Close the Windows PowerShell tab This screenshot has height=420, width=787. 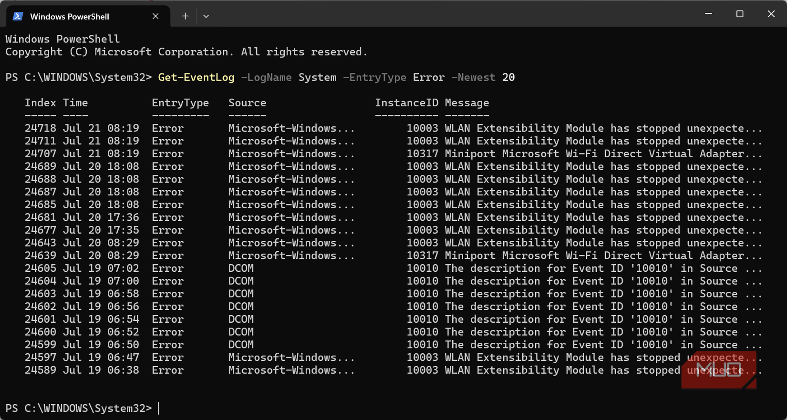(155, 16)
